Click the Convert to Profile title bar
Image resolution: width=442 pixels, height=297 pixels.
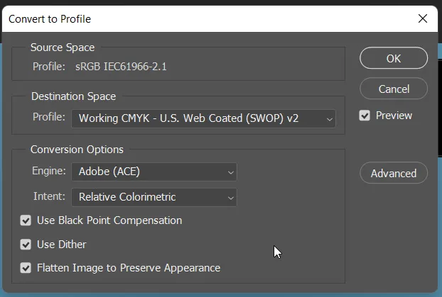[x=178, y=19]
